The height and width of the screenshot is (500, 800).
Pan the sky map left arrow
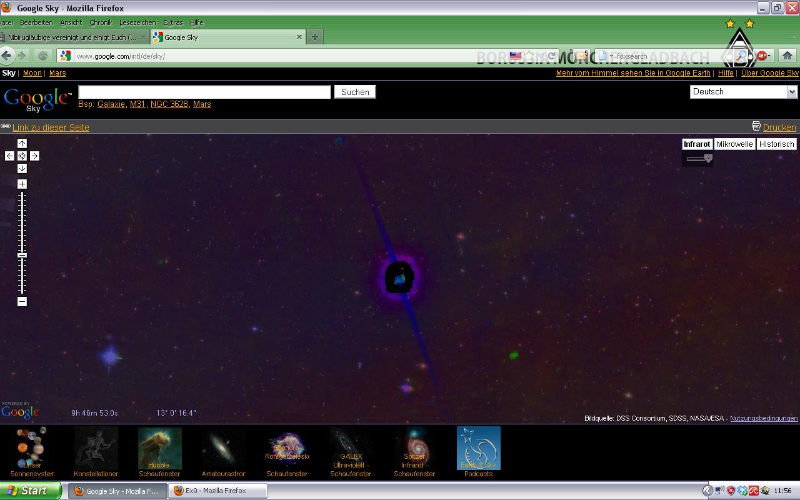click(x=9, y=156)
